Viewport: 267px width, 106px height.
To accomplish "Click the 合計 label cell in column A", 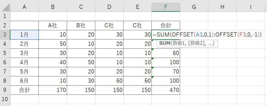I will 24,90.
